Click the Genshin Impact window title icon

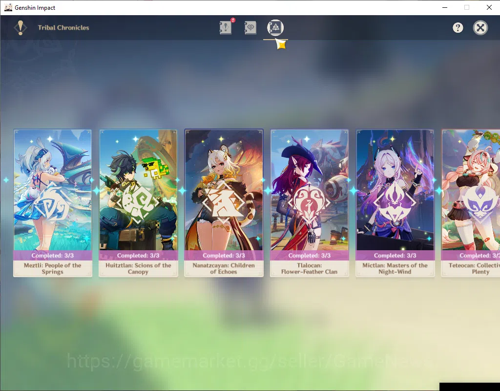coord(8,7)
